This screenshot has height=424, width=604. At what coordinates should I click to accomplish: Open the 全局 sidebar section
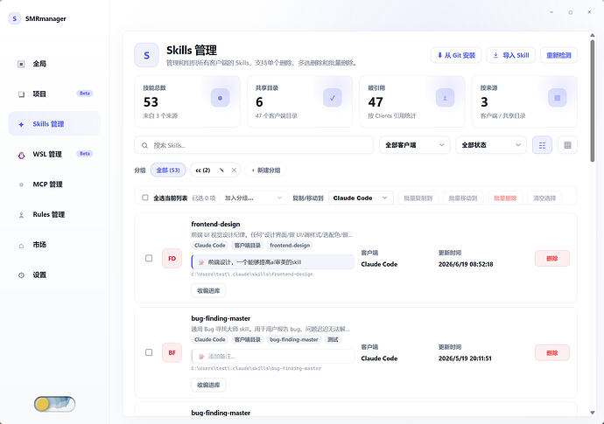54,64
